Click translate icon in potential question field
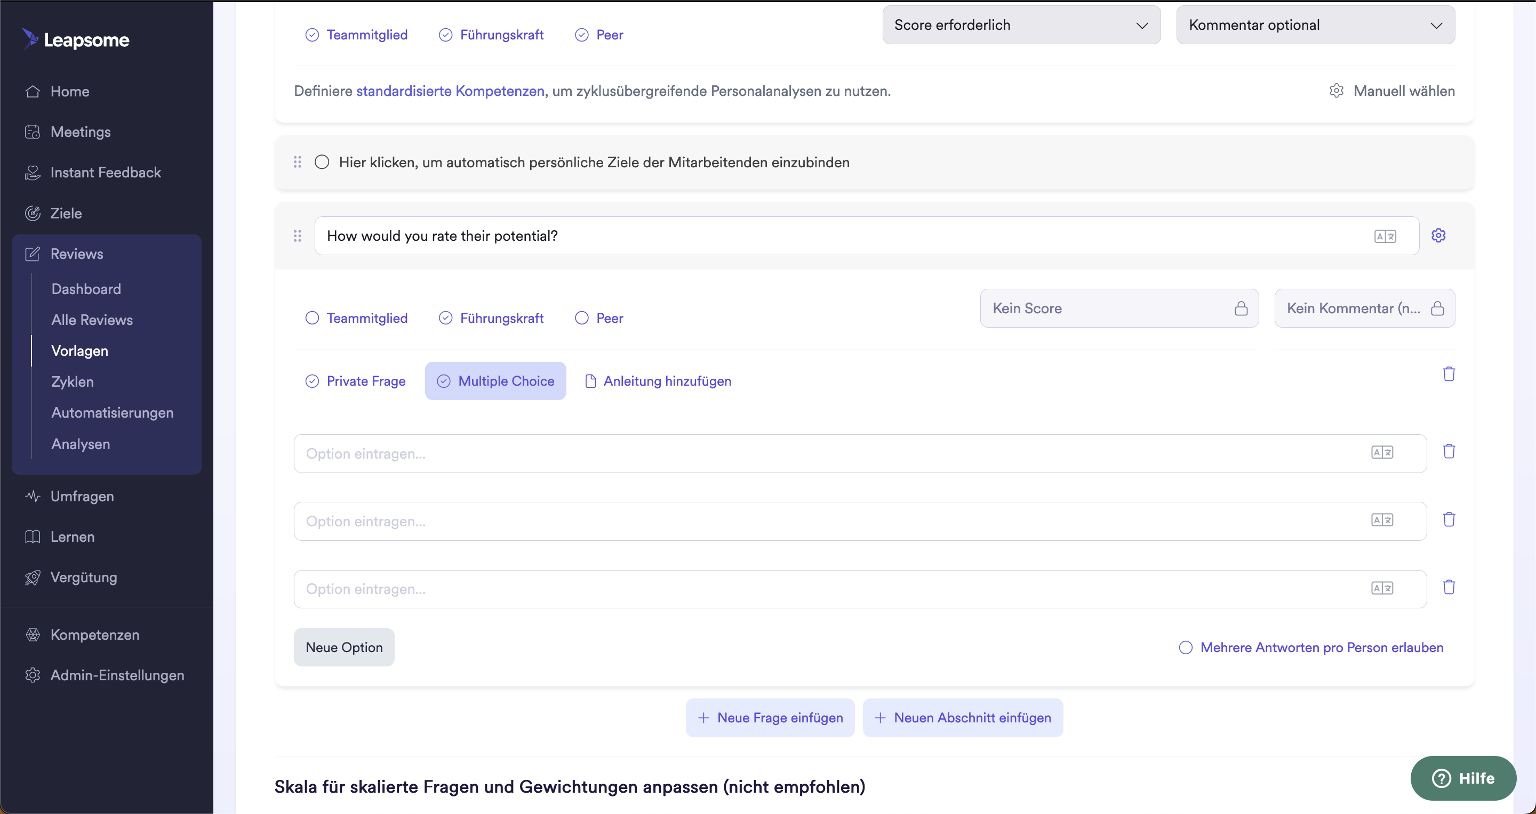The image size is (1536, 814). (1385, 237)
